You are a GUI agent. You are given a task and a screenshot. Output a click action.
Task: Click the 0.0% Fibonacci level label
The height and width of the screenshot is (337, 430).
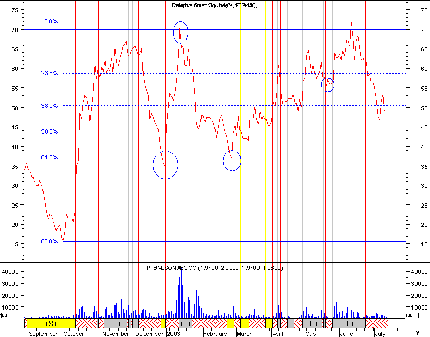click(x=51, y=21)
